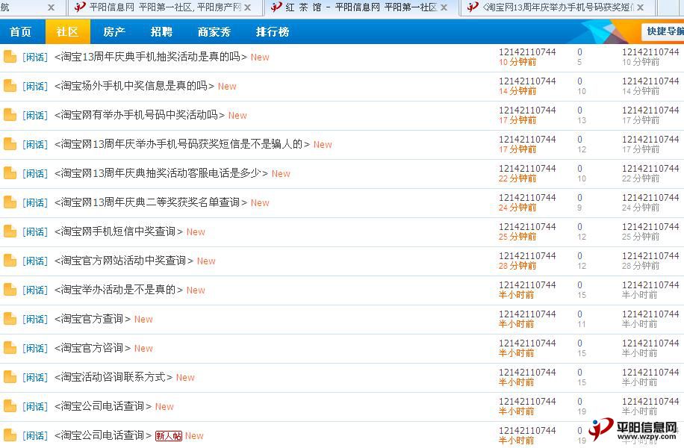
Task: Click the folder icon of 淘宝场外手机中奖信息是真的吗
Action: pos(10,86)
